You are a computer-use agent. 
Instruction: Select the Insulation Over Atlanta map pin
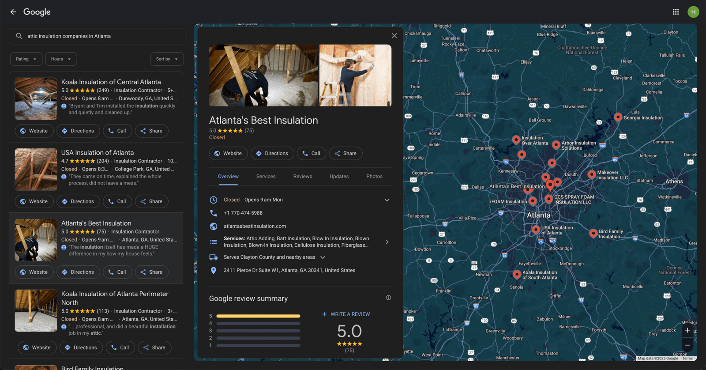tap(516, 140)
